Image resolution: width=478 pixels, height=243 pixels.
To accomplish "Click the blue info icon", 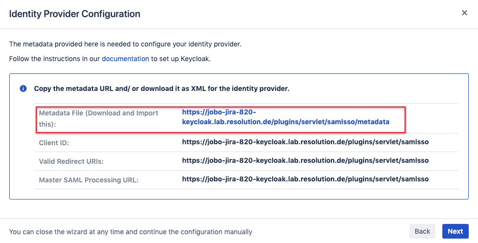I will pyautogui.click(x=23, y=88).
